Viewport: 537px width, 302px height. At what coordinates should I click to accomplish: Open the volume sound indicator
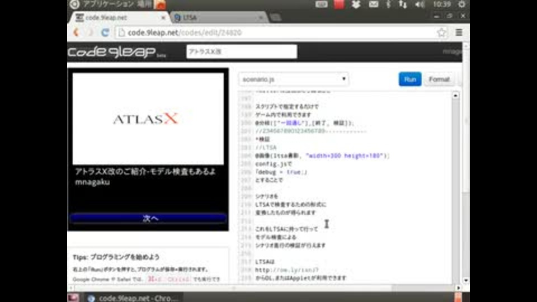(420, 4)
